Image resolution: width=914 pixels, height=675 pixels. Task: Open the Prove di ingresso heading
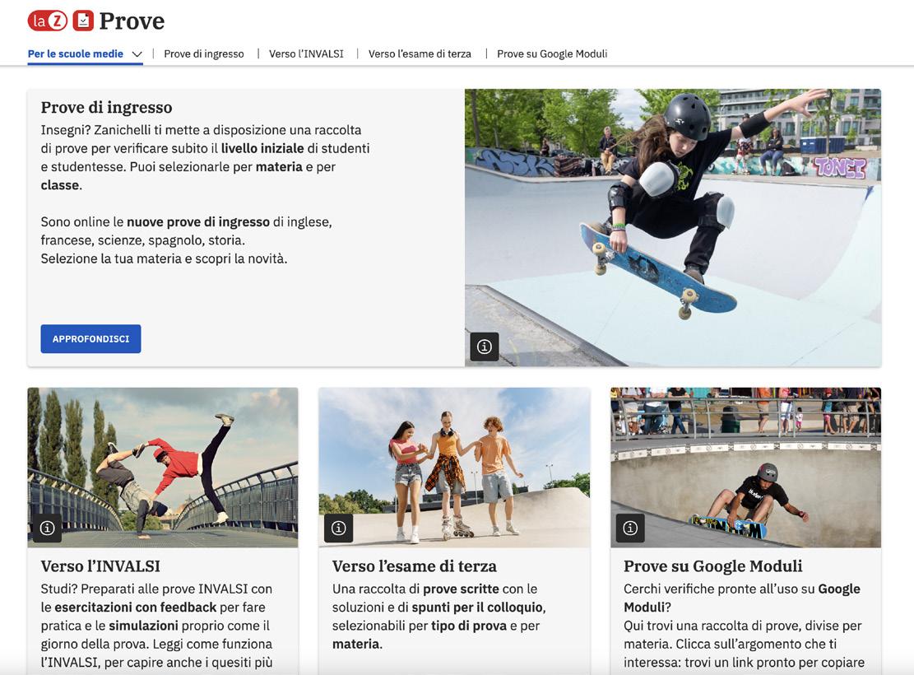coord(107,107)
